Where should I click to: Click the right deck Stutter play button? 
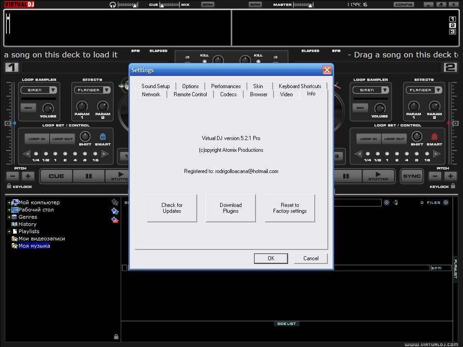click(378, 176)
